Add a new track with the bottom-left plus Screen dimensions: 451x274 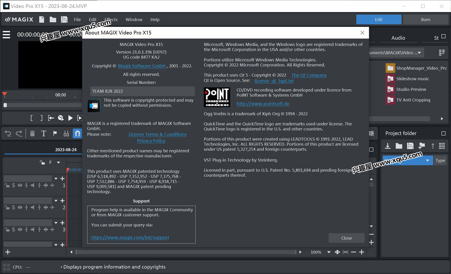point(8,252)
